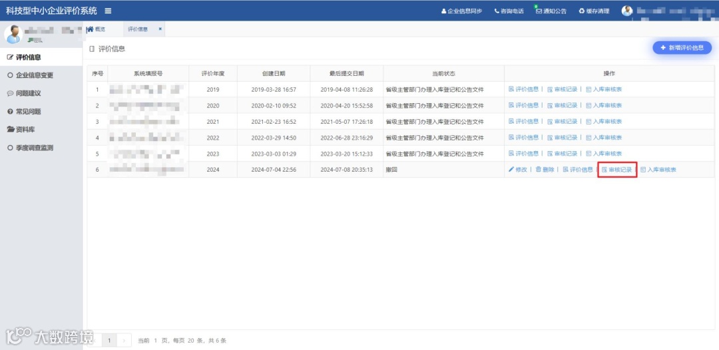Click the 创建日期 column header
This screenshot has width=719, height=350.
pos(274,73)
